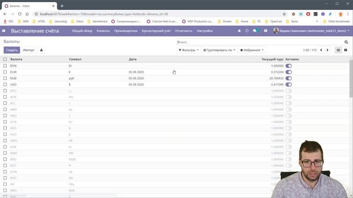Check the RUB row checkbox
This screenshot has height=198, width=353.
5,78
